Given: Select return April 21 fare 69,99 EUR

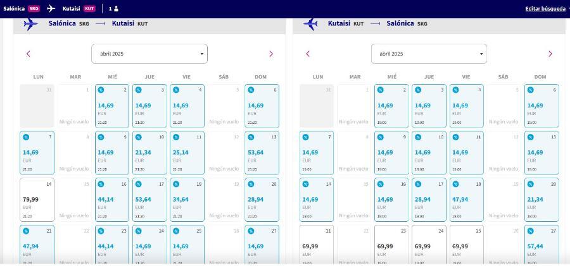Looking at the screenshot, I should click(317, 245).
